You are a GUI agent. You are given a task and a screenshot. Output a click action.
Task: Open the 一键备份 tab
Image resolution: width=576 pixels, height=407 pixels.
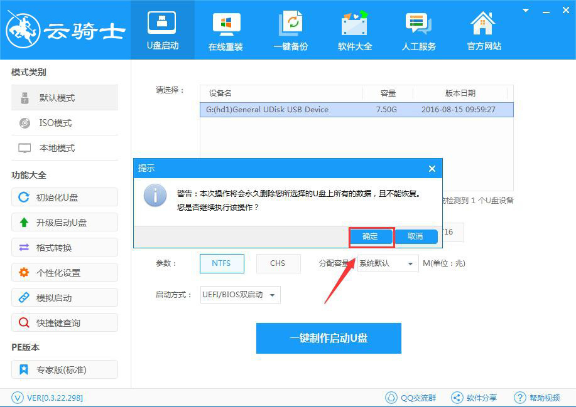[x=290, y=31]
